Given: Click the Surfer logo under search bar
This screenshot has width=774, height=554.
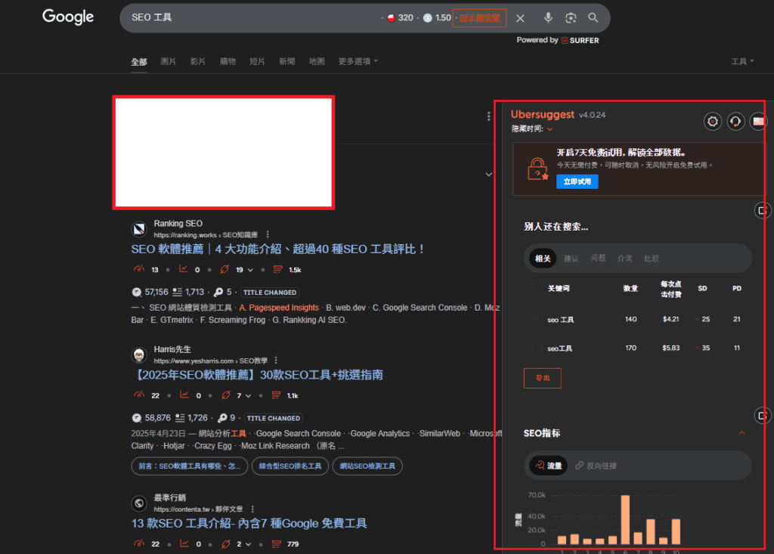Looking at the screenshot, I should click(x=580, y=41).
